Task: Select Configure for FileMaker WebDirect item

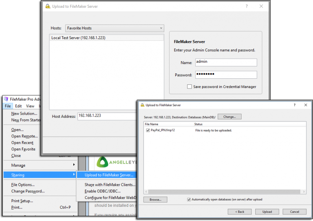Action: click(110, 197)
